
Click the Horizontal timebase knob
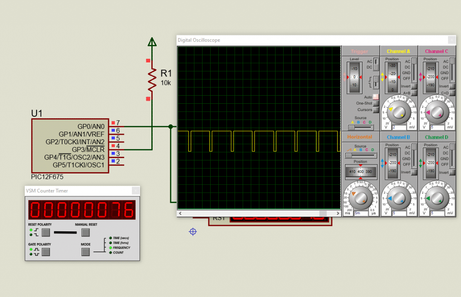tap(360, 198)
